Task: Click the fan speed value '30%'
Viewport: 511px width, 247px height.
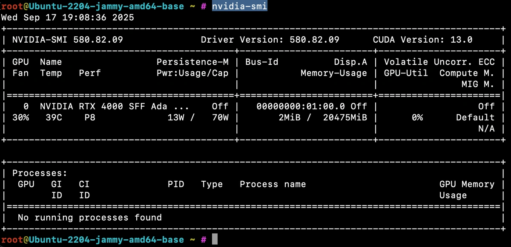Action: click(x=20, y=117)
